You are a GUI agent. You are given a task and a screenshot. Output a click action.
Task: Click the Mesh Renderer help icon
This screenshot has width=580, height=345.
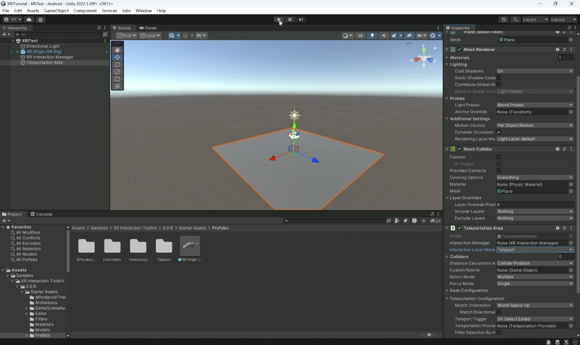[x=557, y=49]
